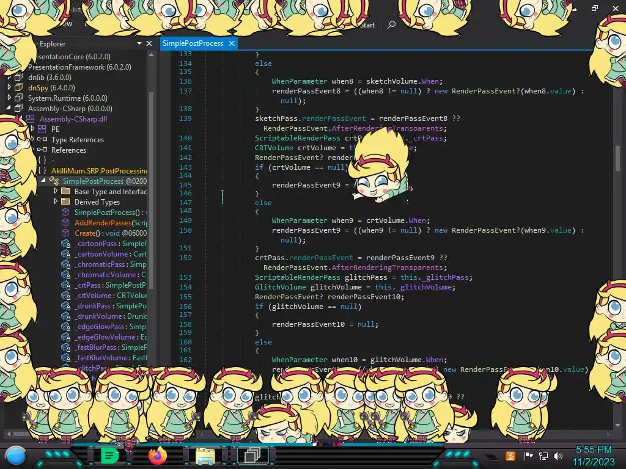626x469 pixels.
Task: Open Firefox from the taskbar
Action: [x=157, y=456]
